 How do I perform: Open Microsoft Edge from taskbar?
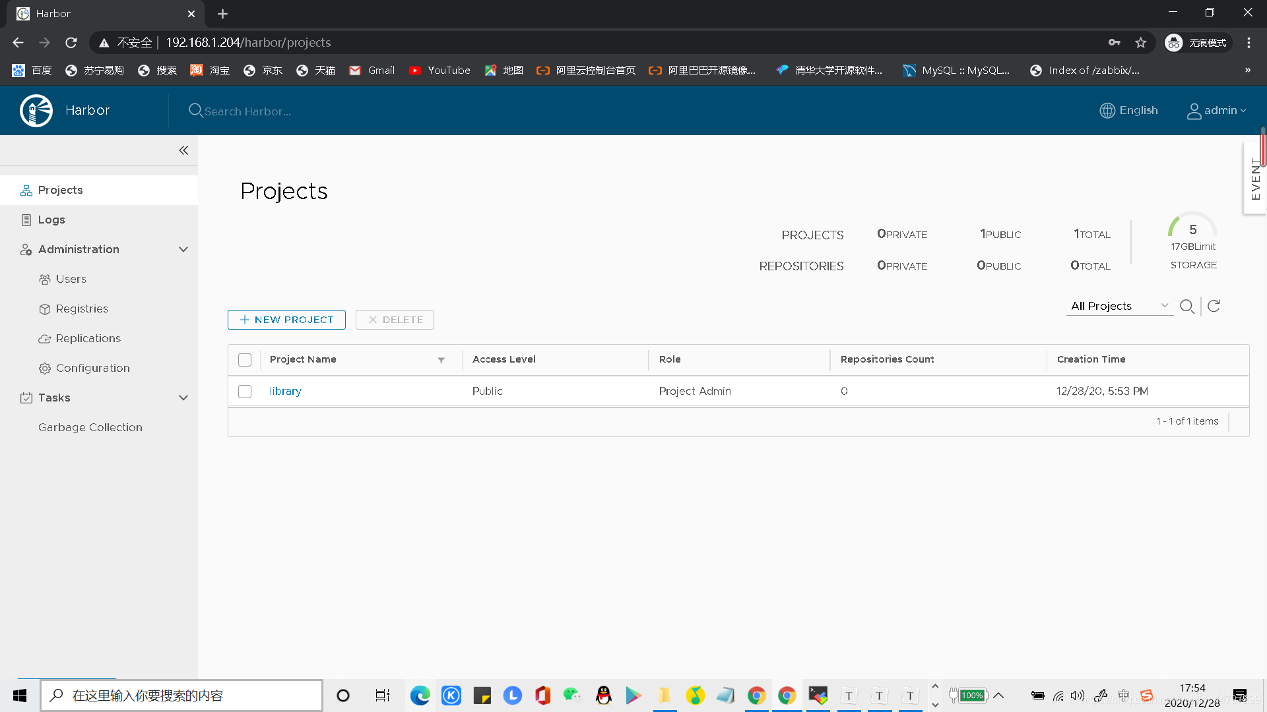420,696
